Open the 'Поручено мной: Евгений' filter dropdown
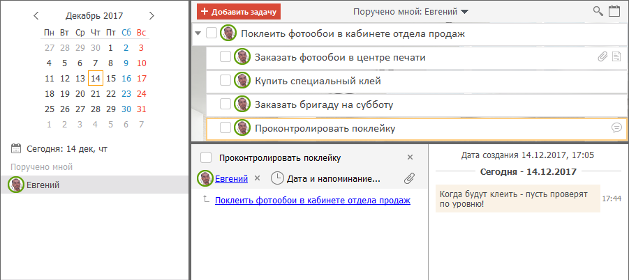 (410, 12)
